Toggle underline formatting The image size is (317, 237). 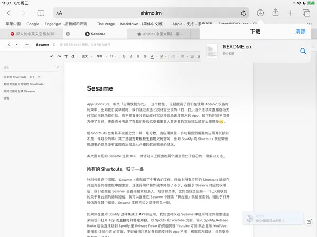click(x=138, y=56)
